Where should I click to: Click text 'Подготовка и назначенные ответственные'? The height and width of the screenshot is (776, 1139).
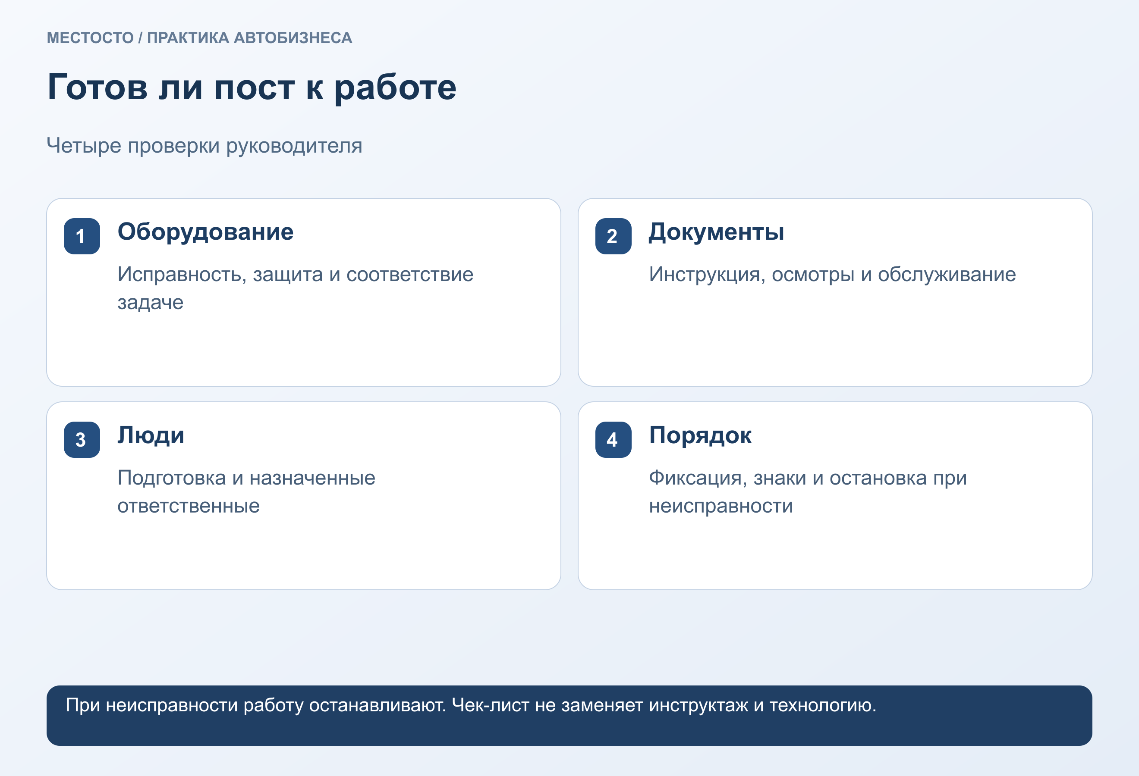tap(246, 491)
